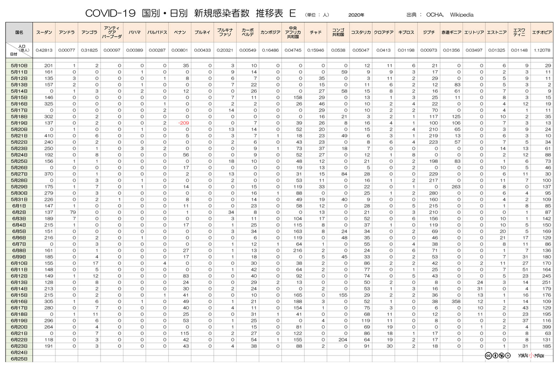Viewport: 559px width, 369px height.
Task: Click the '2020年' year label
Action: pyautogui.click(x=356, y=15)
